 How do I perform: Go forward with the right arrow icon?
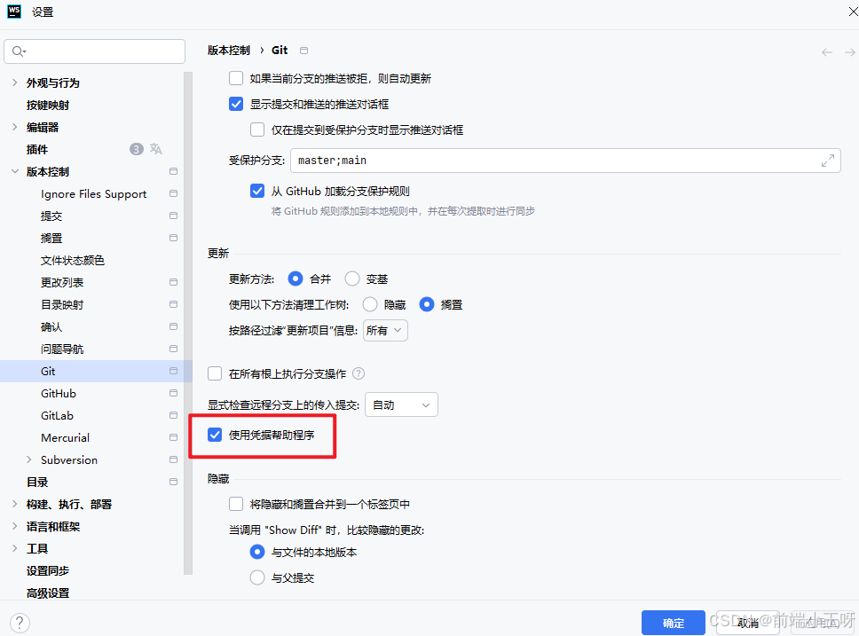click(850, 52)
